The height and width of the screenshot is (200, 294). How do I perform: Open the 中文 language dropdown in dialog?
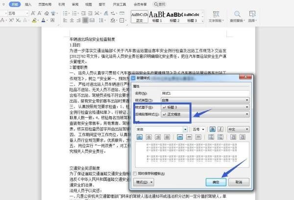point(238,129)
